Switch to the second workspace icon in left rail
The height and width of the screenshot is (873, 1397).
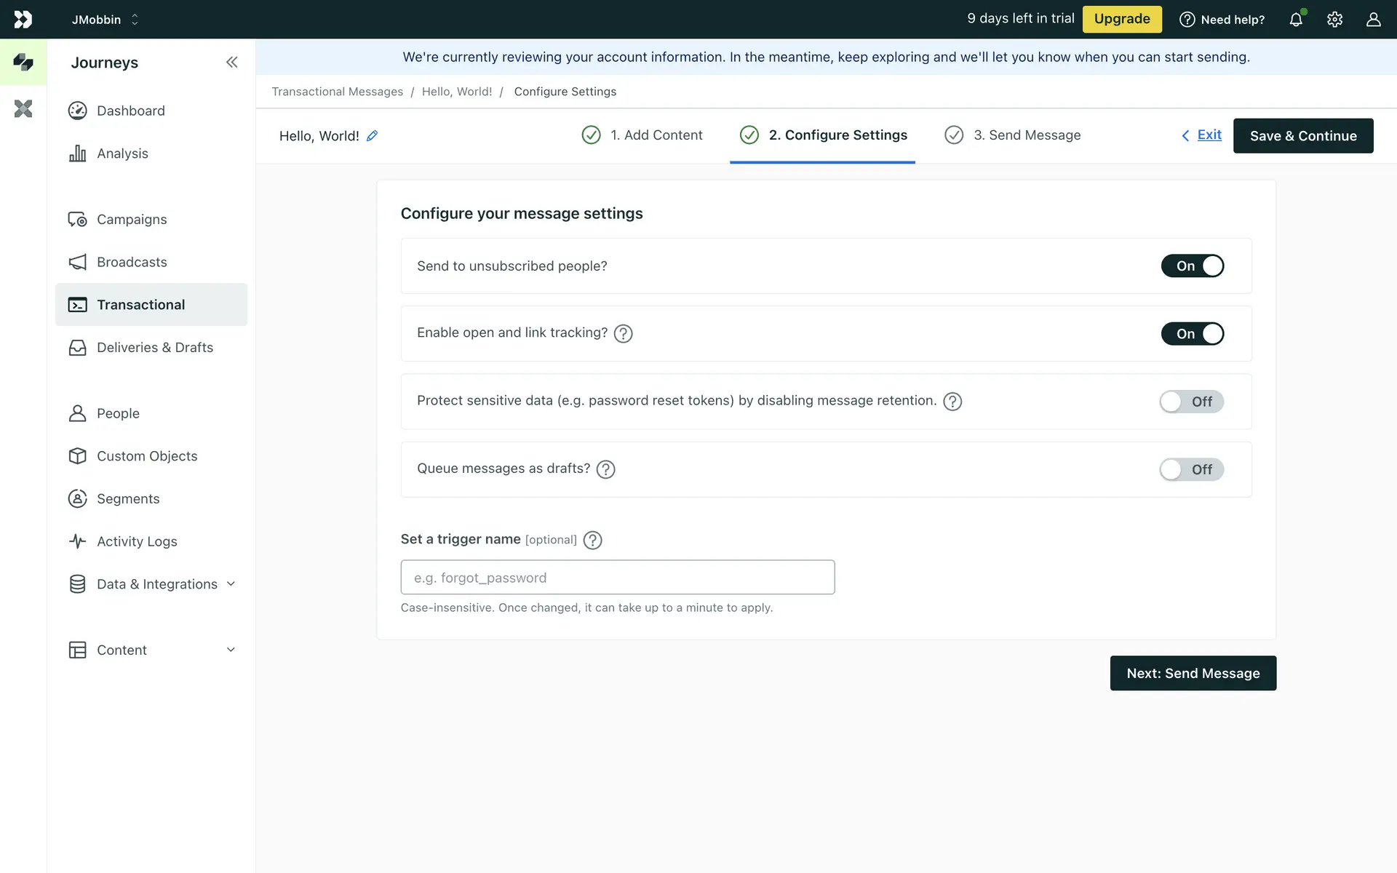click(x=23, y=109)
